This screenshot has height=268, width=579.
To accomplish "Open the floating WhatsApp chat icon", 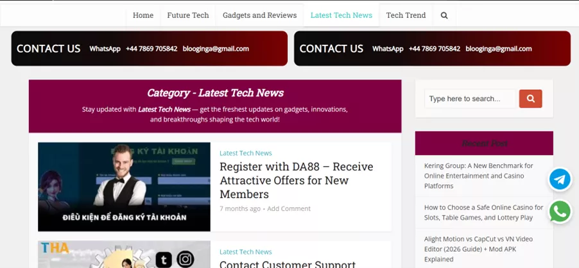I will [560, 211].
